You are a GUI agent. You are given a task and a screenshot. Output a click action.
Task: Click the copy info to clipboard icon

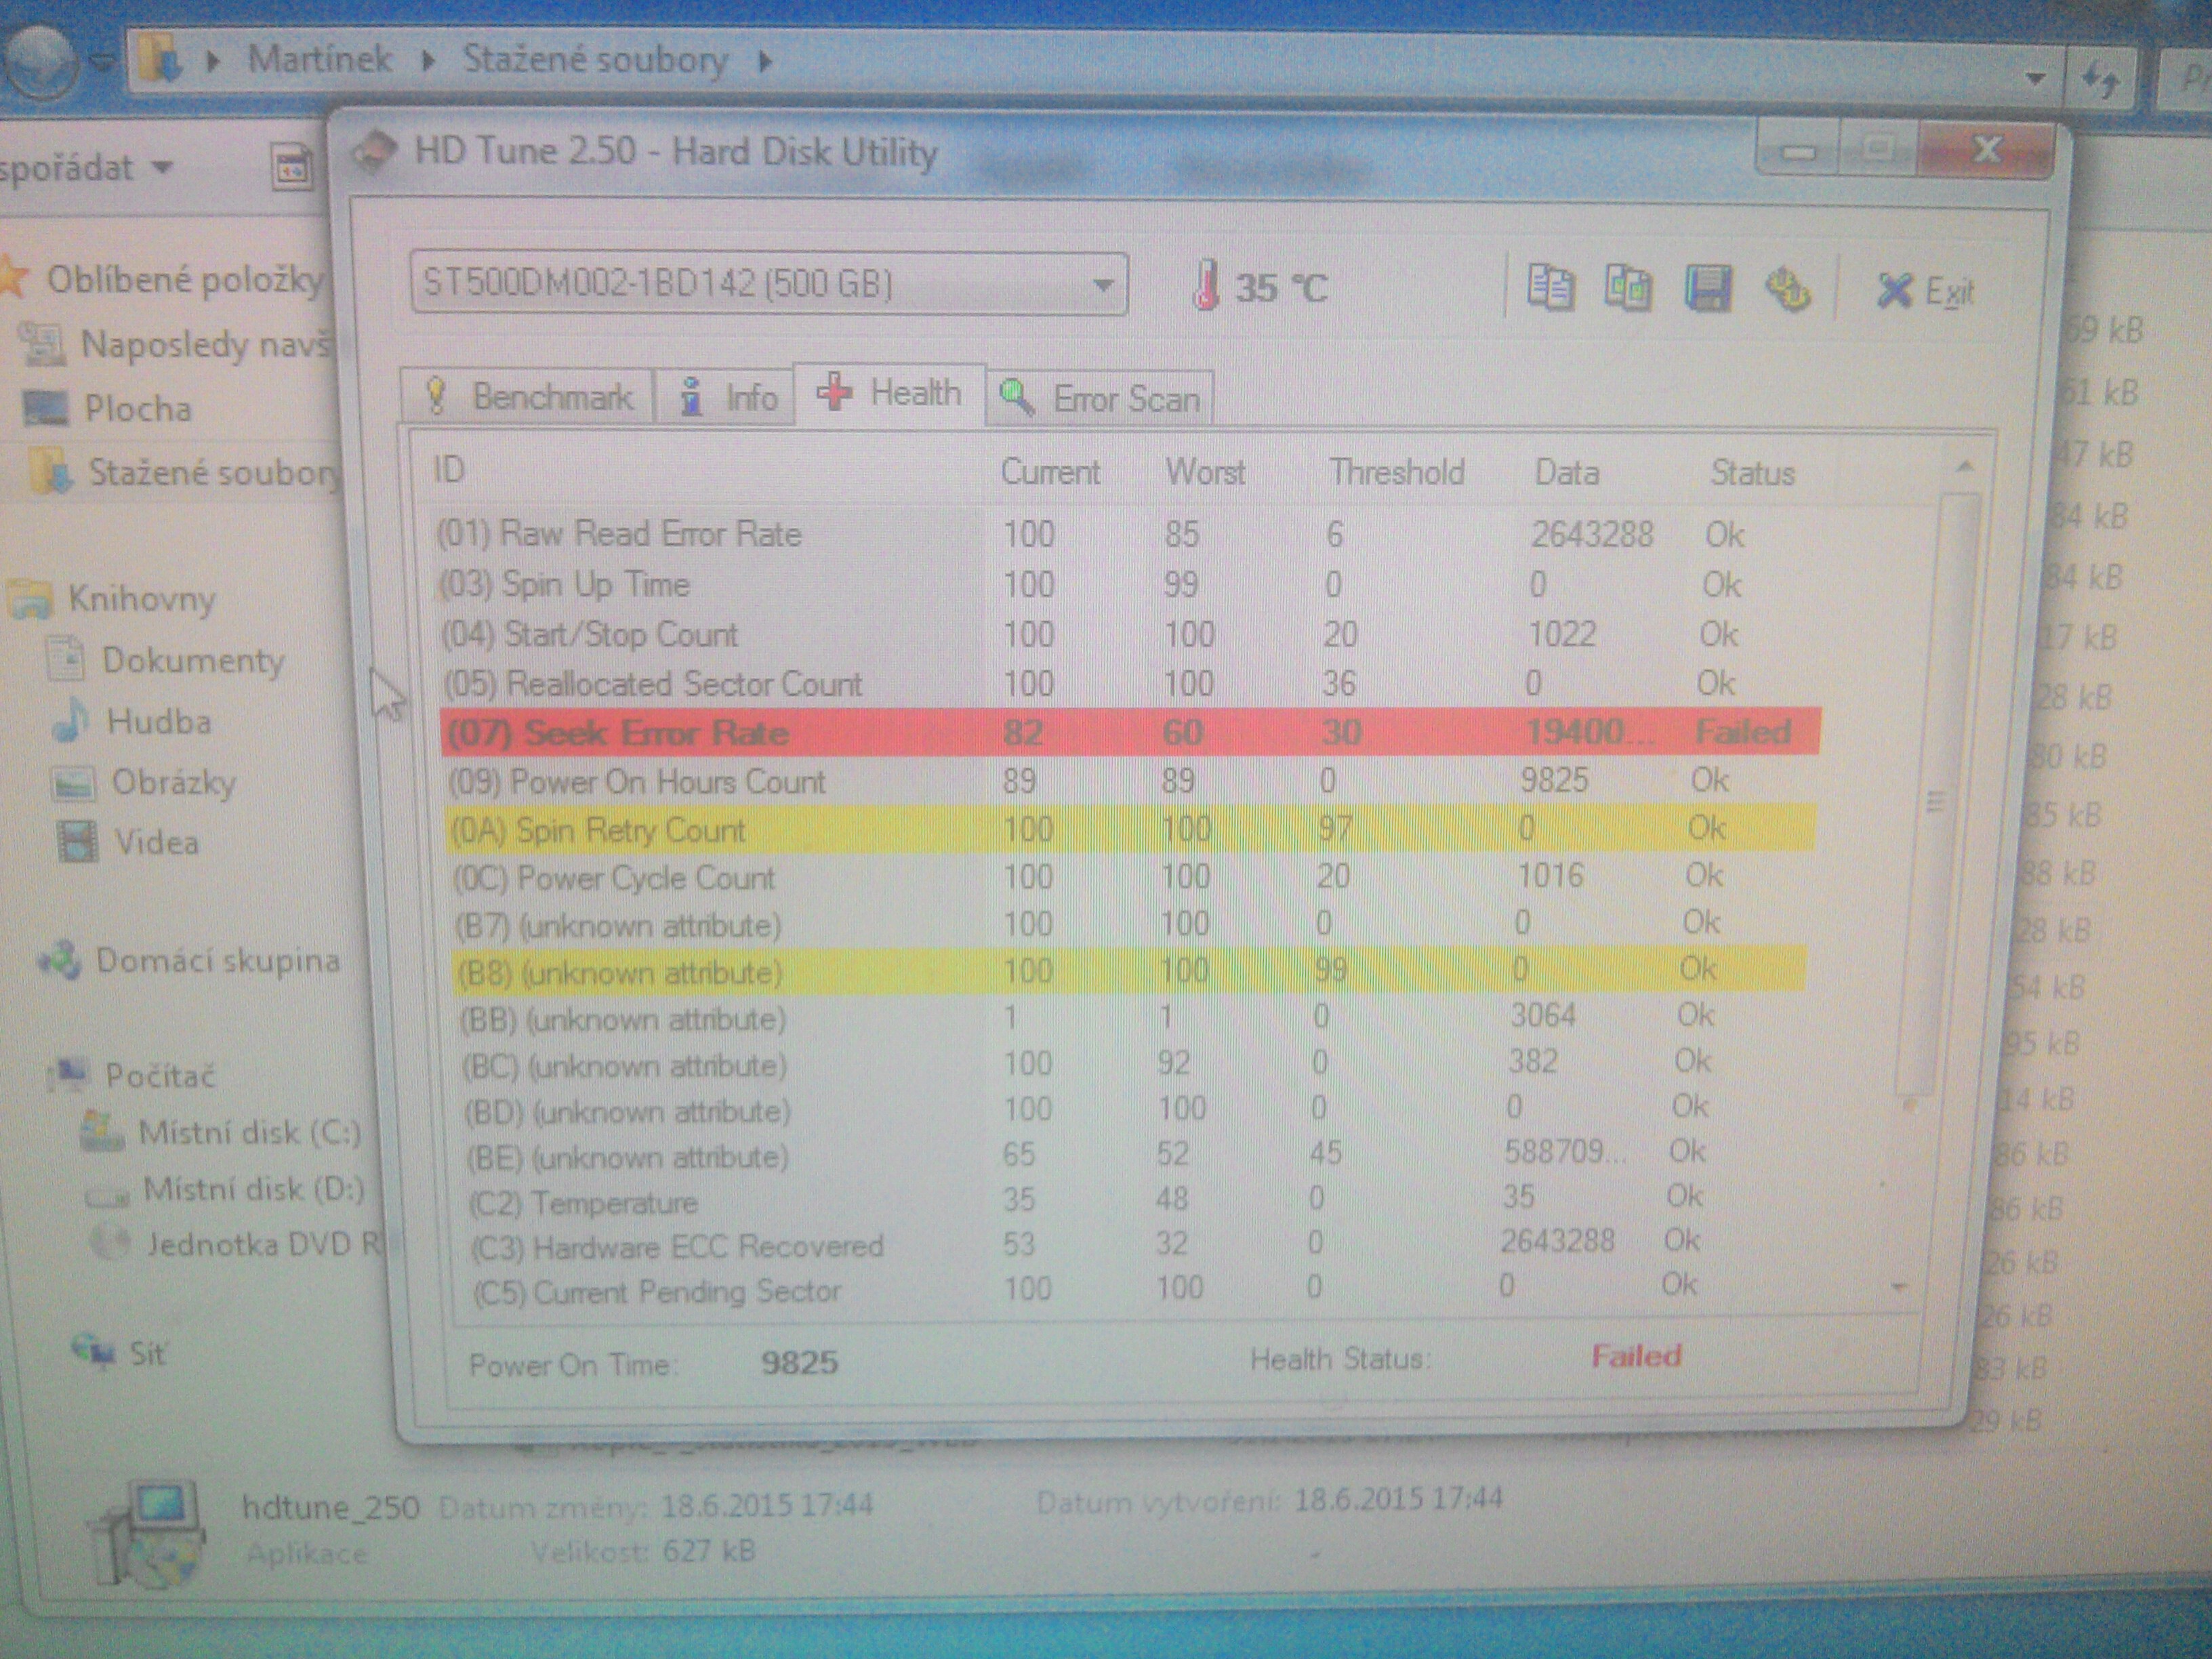tap(1550, 288)
